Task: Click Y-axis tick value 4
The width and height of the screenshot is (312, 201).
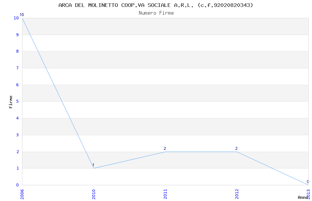Action: tap(18, 118)
